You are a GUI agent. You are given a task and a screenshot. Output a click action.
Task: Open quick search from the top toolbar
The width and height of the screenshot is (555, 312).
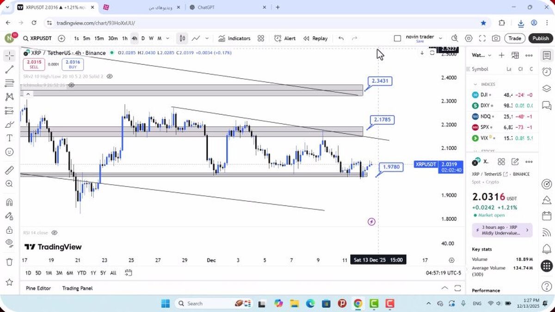[x=455, y=38]
